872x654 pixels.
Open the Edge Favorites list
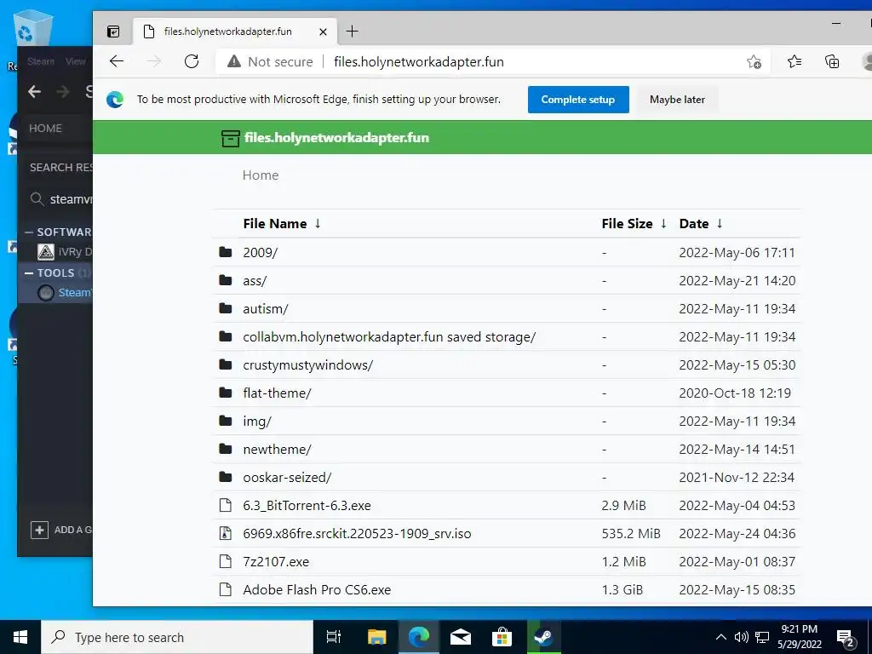coord(795,61)
